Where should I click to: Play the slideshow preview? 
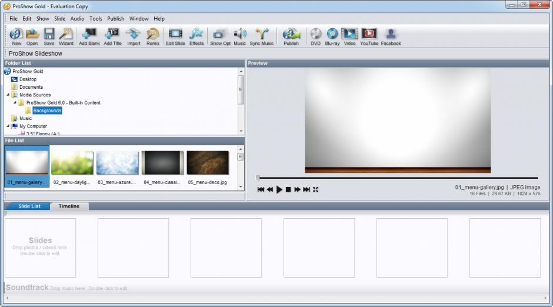279,189
